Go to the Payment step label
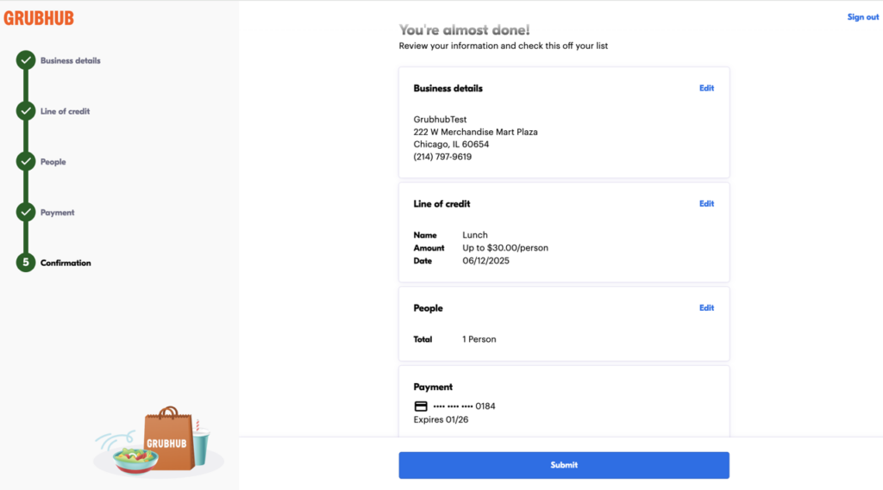The width and height of the screenshot is (883, 490). pyautogui.click(x=58, y=213)
